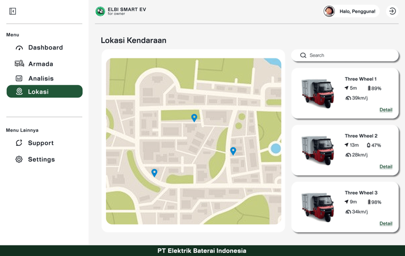This screenshot has width=405, height=256.
Task: Click the Analisis chart icon
Action: (19, 78)
